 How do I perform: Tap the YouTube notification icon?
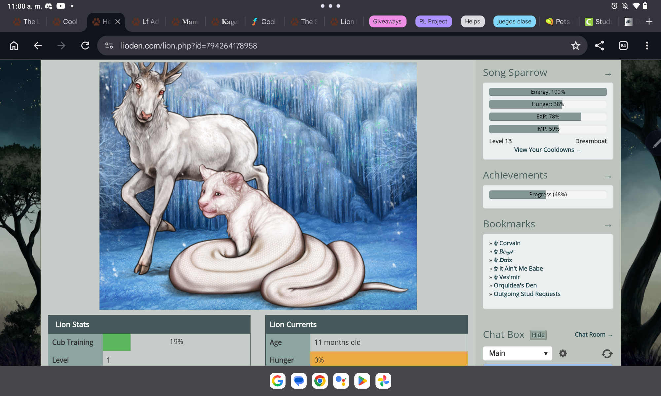tap(61, 6)
